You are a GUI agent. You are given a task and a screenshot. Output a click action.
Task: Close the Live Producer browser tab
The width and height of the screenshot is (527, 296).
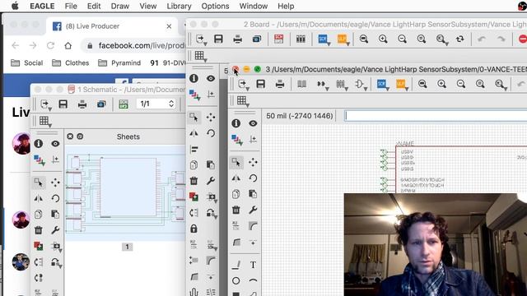click(x=169, y=26)
